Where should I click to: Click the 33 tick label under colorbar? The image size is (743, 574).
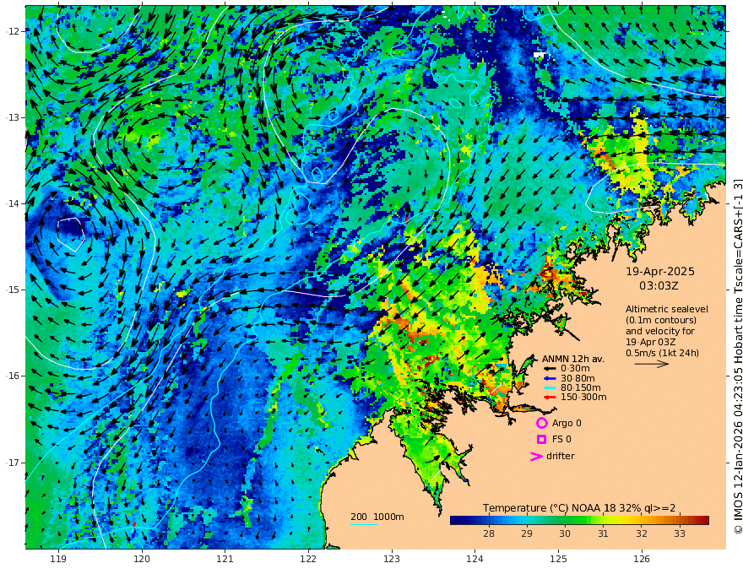pos(680,533)
